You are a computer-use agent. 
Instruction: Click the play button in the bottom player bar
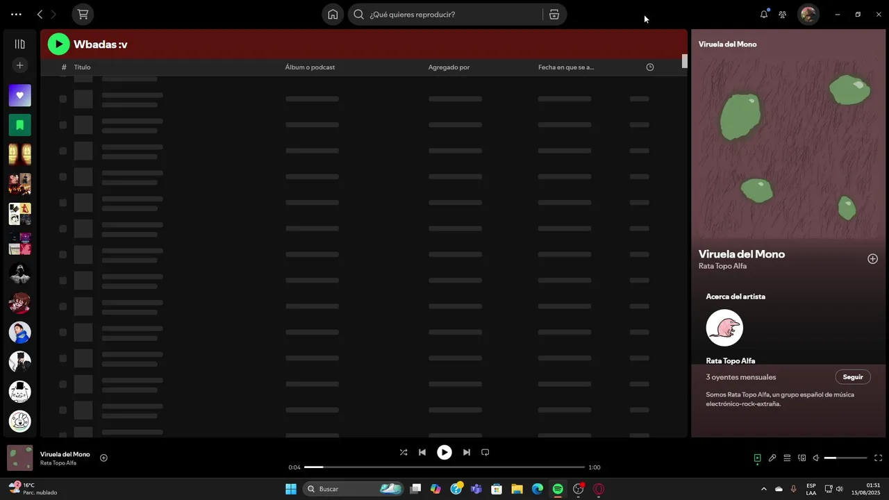pyautogui.click(x=444, y=452)
